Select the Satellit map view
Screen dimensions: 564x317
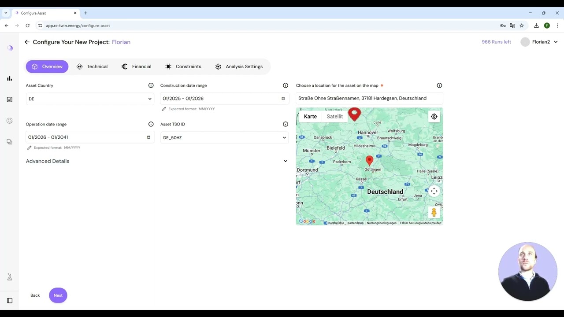coord(335,117)
